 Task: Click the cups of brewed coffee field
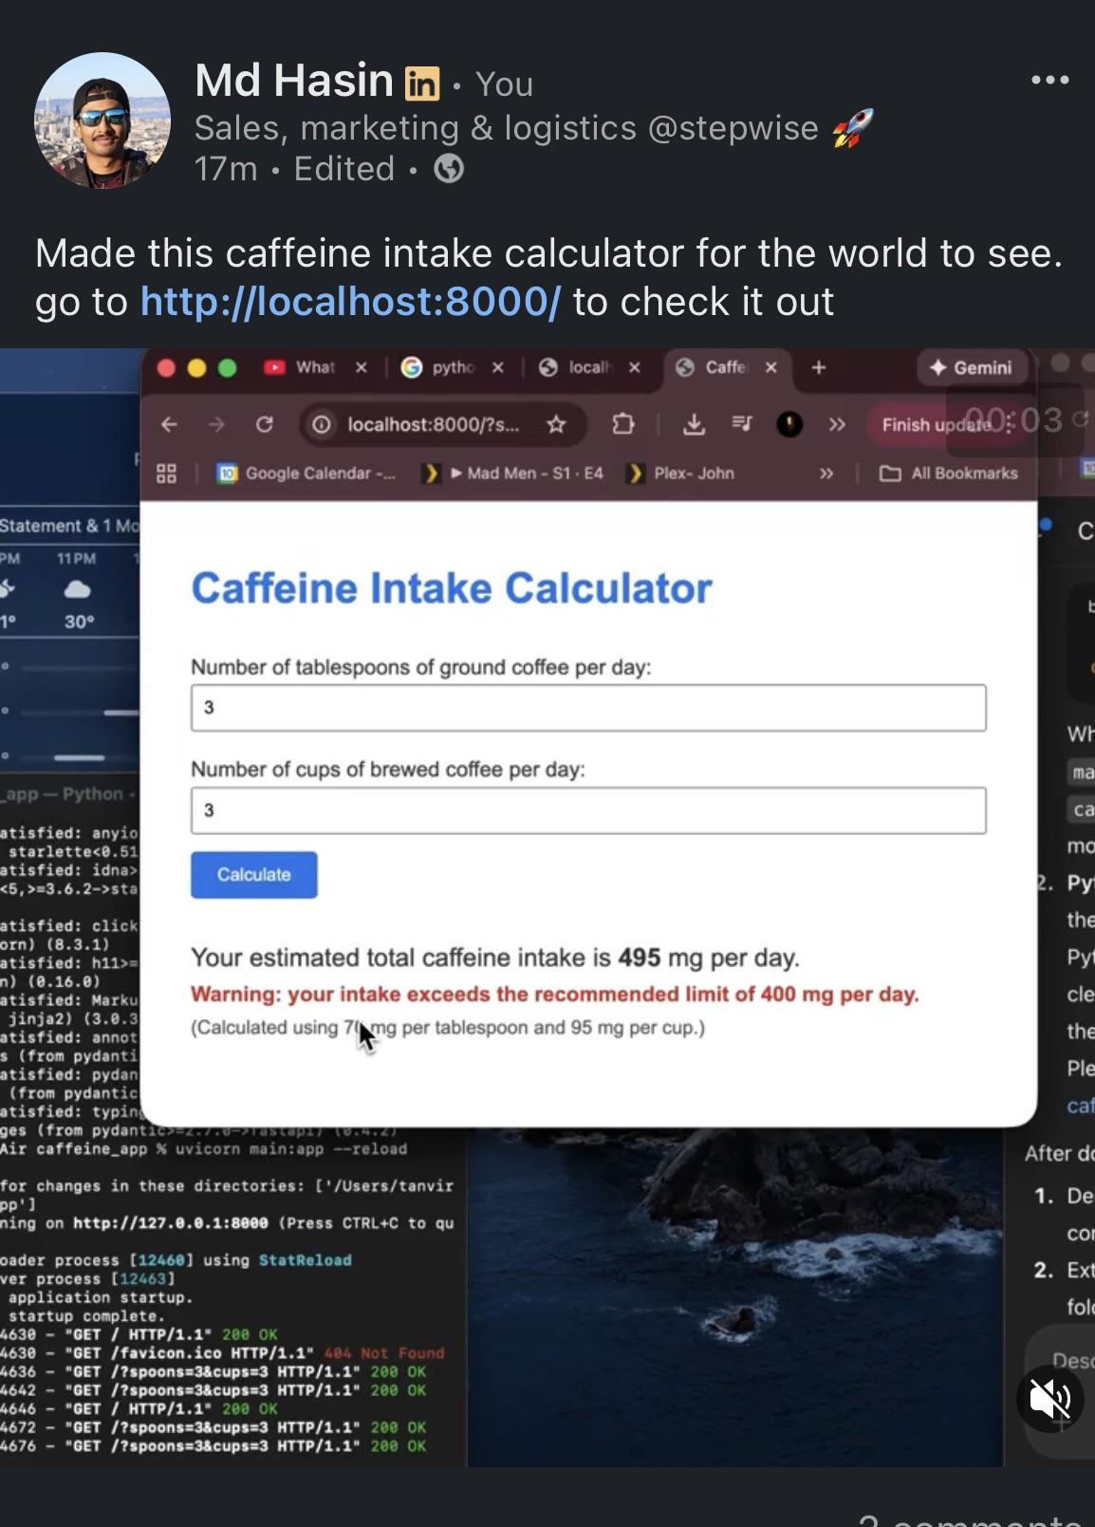(x=588, y=810)
